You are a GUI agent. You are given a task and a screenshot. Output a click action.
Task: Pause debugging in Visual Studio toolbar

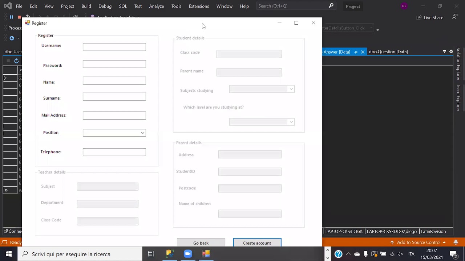pos(11,17)
